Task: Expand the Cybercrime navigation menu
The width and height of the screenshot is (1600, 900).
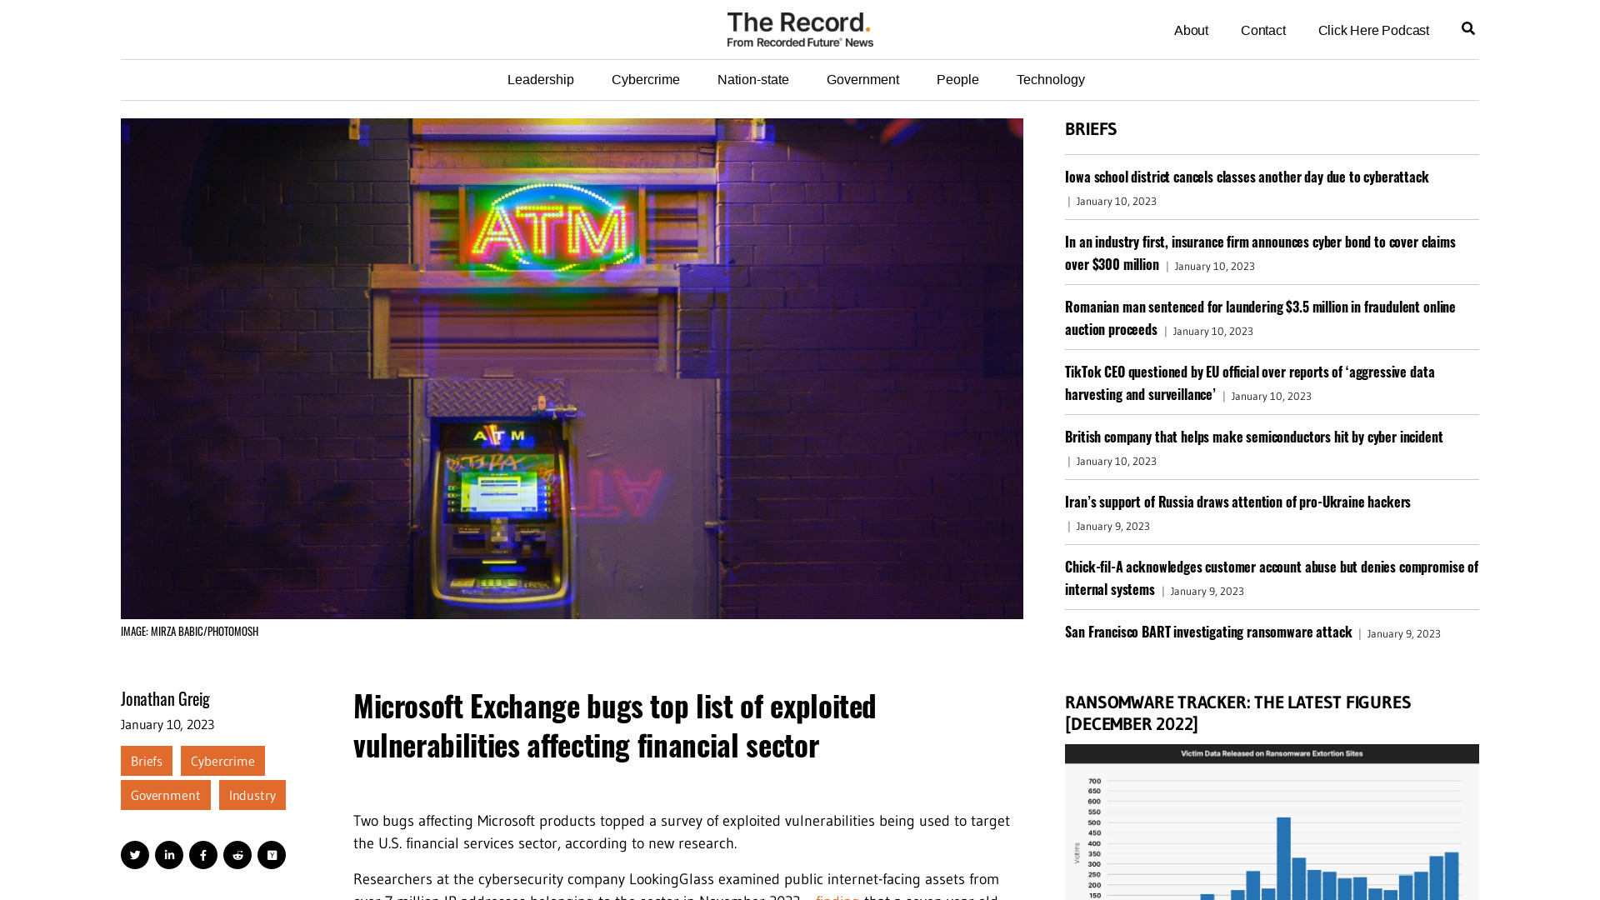Action: pyautogui.click(x=645, y=79)
